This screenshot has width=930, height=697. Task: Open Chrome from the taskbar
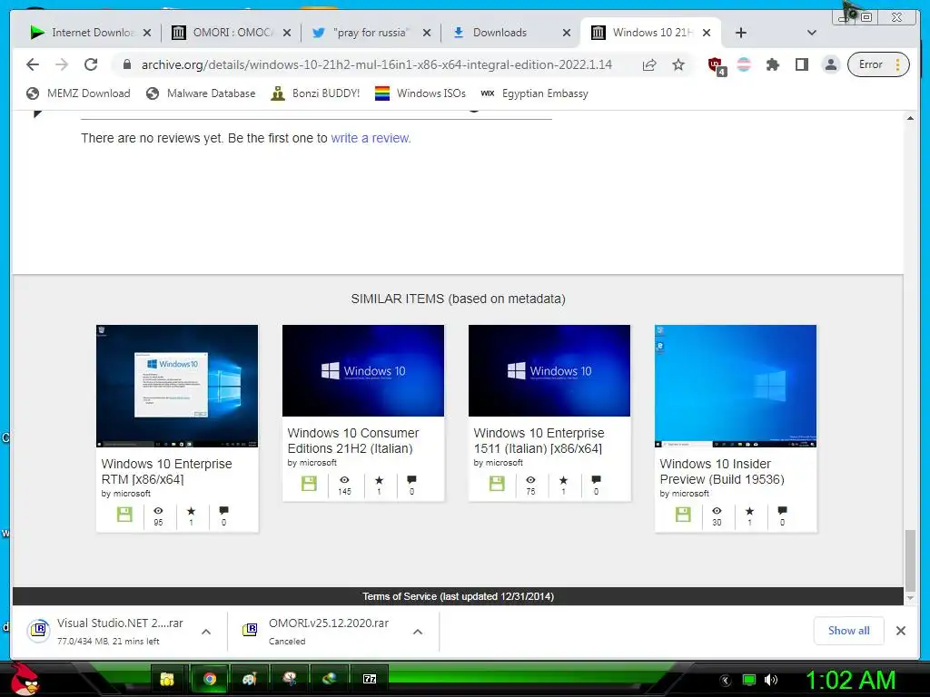pyautogui.click(x=210, y=679)
